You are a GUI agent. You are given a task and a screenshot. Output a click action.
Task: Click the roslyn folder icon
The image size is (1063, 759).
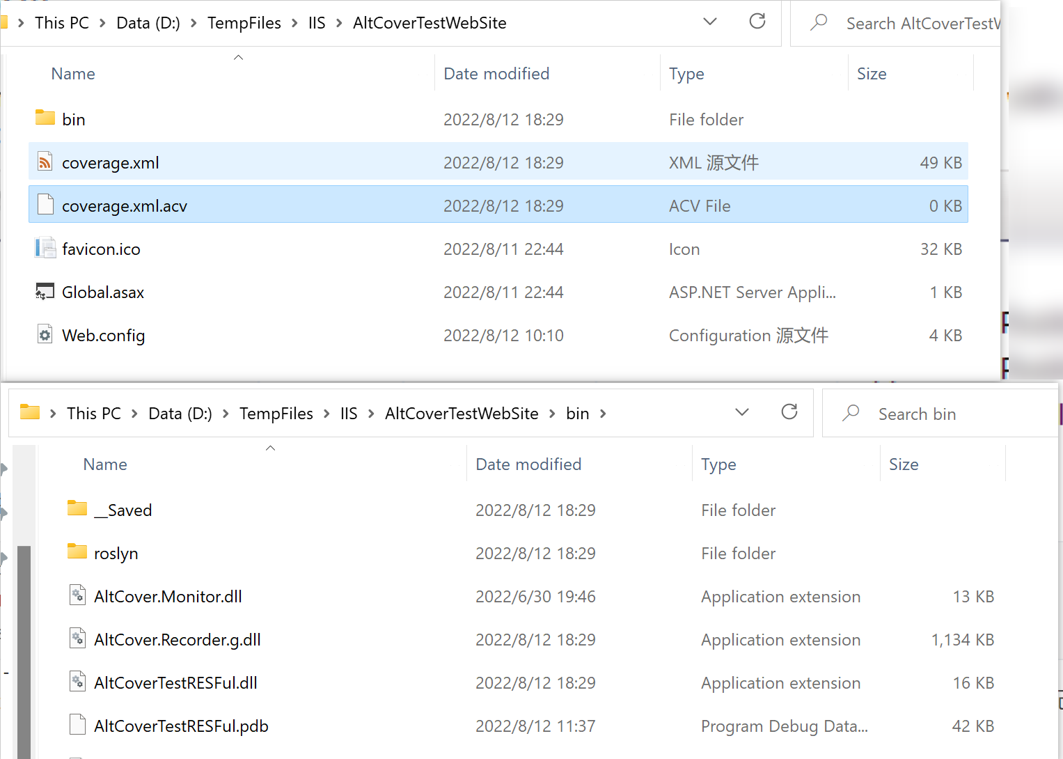tap(77, 551)
